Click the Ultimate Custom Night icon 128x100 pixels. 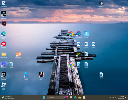pyautogui.click(x=41, y=76)
